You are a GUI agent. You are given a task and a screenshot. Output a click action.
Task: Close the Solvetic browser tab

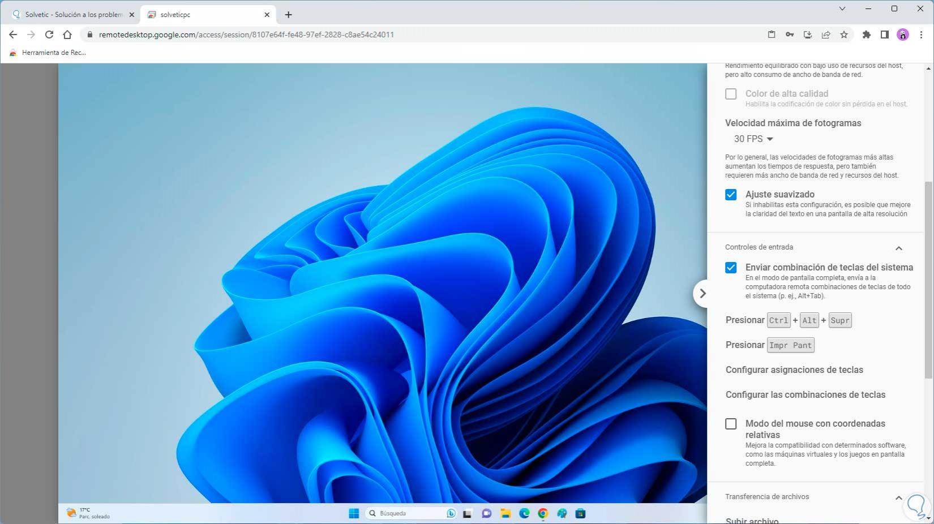coord(131,15)
